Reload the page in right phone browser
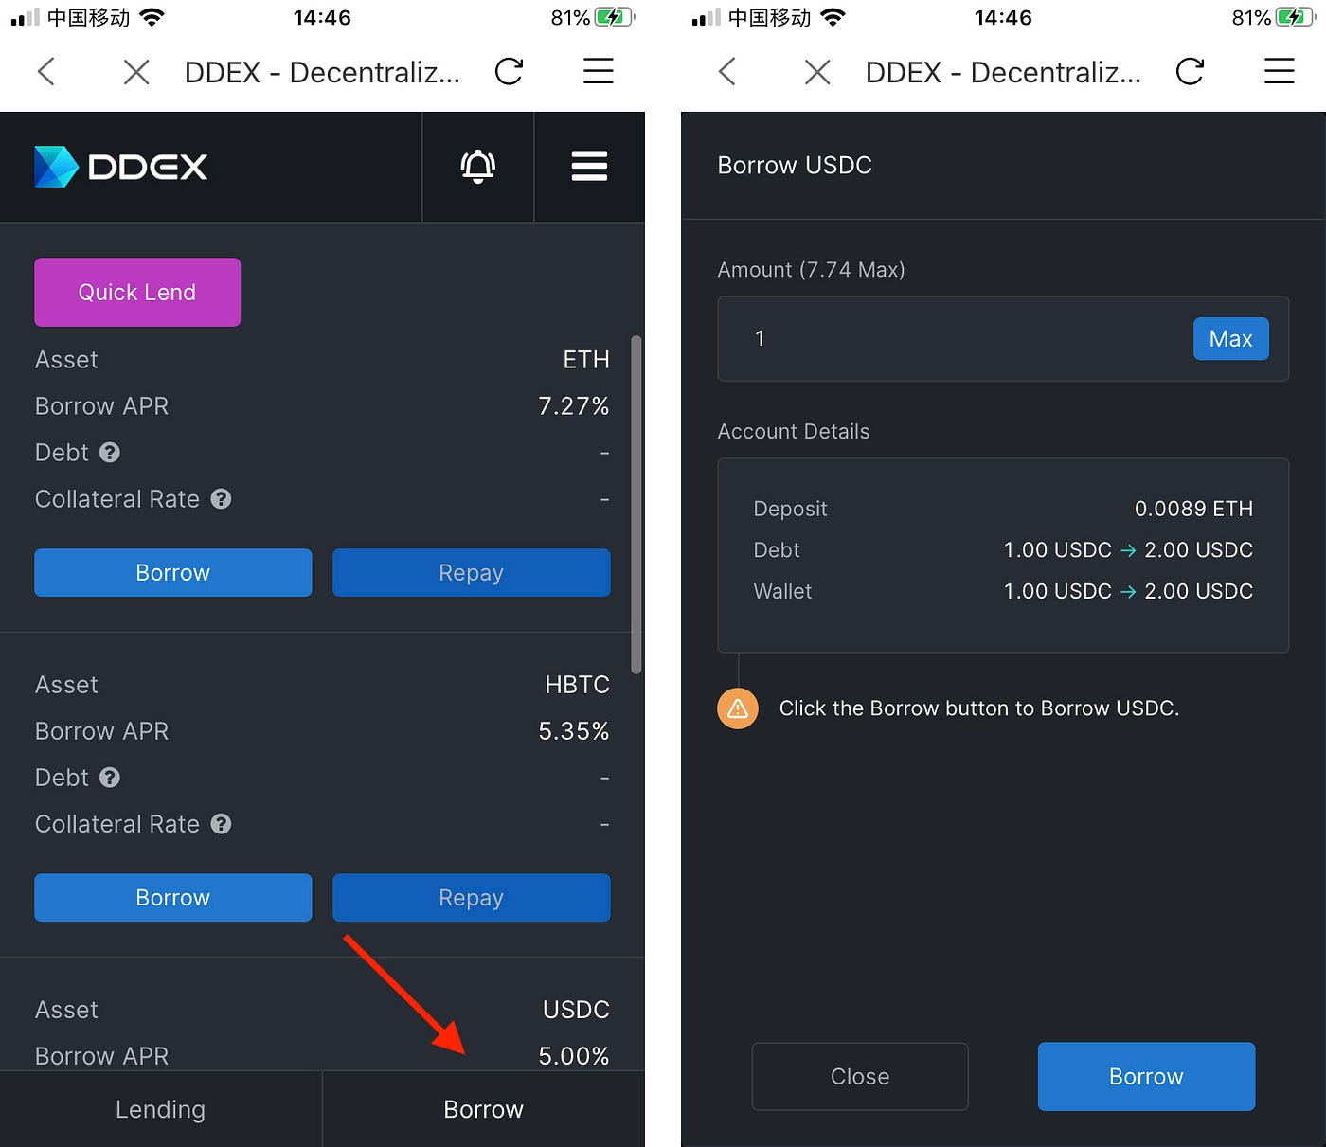Screen dimensions: 1326x1147 [1190, 71]
